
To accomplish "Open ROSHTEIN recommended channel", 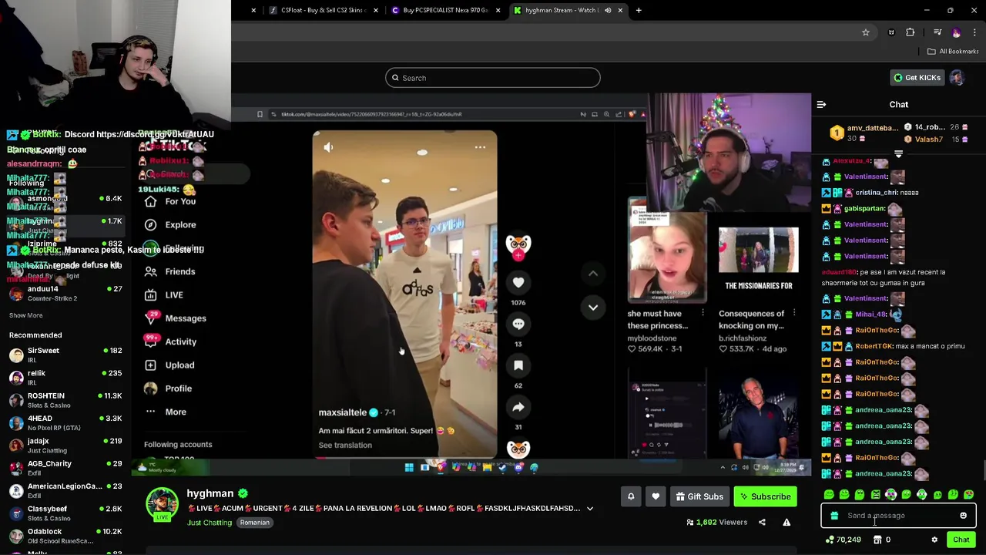I will [x=65, y=400].
